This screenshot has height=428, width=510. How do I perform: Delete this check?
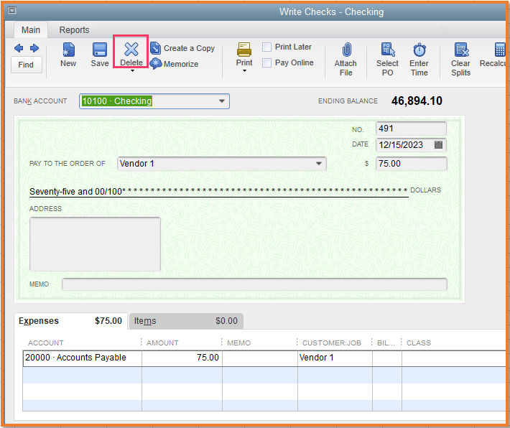pos(131,54)
